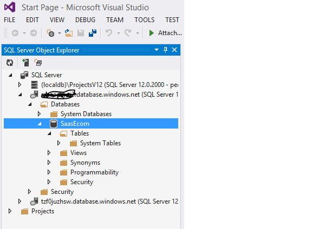
Task: Select the tzf0juzhsw.database.windows.net server entry
Action: pyautogui.click(x=109, y=201)
